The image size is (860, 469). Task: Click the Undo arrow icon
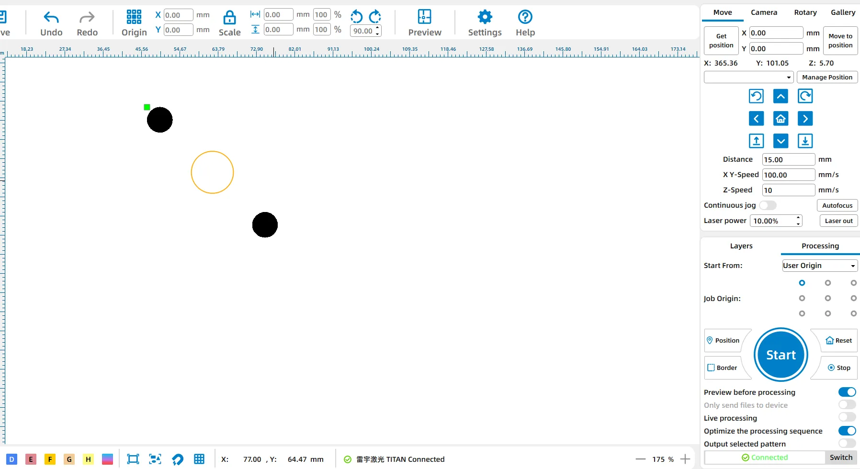tap(51, 18)
